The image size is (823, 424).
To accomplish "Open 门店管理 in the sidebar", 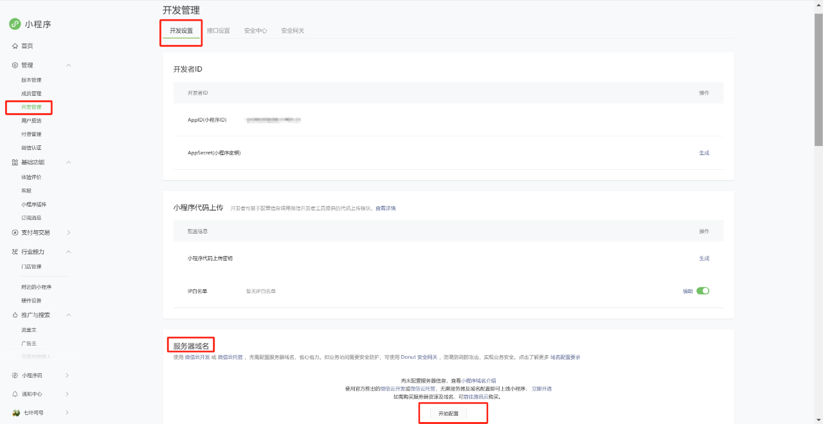I will [32, 267].
